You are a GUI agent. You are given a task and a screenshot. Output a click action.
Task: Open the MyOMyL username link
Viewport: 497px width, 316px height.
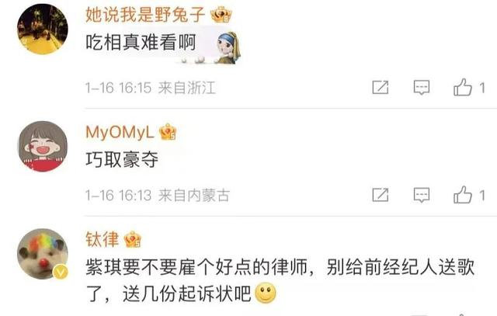(120, 132)
